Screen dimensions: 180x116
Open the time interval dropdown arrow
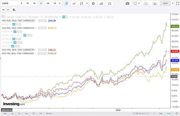click(60, 3)
